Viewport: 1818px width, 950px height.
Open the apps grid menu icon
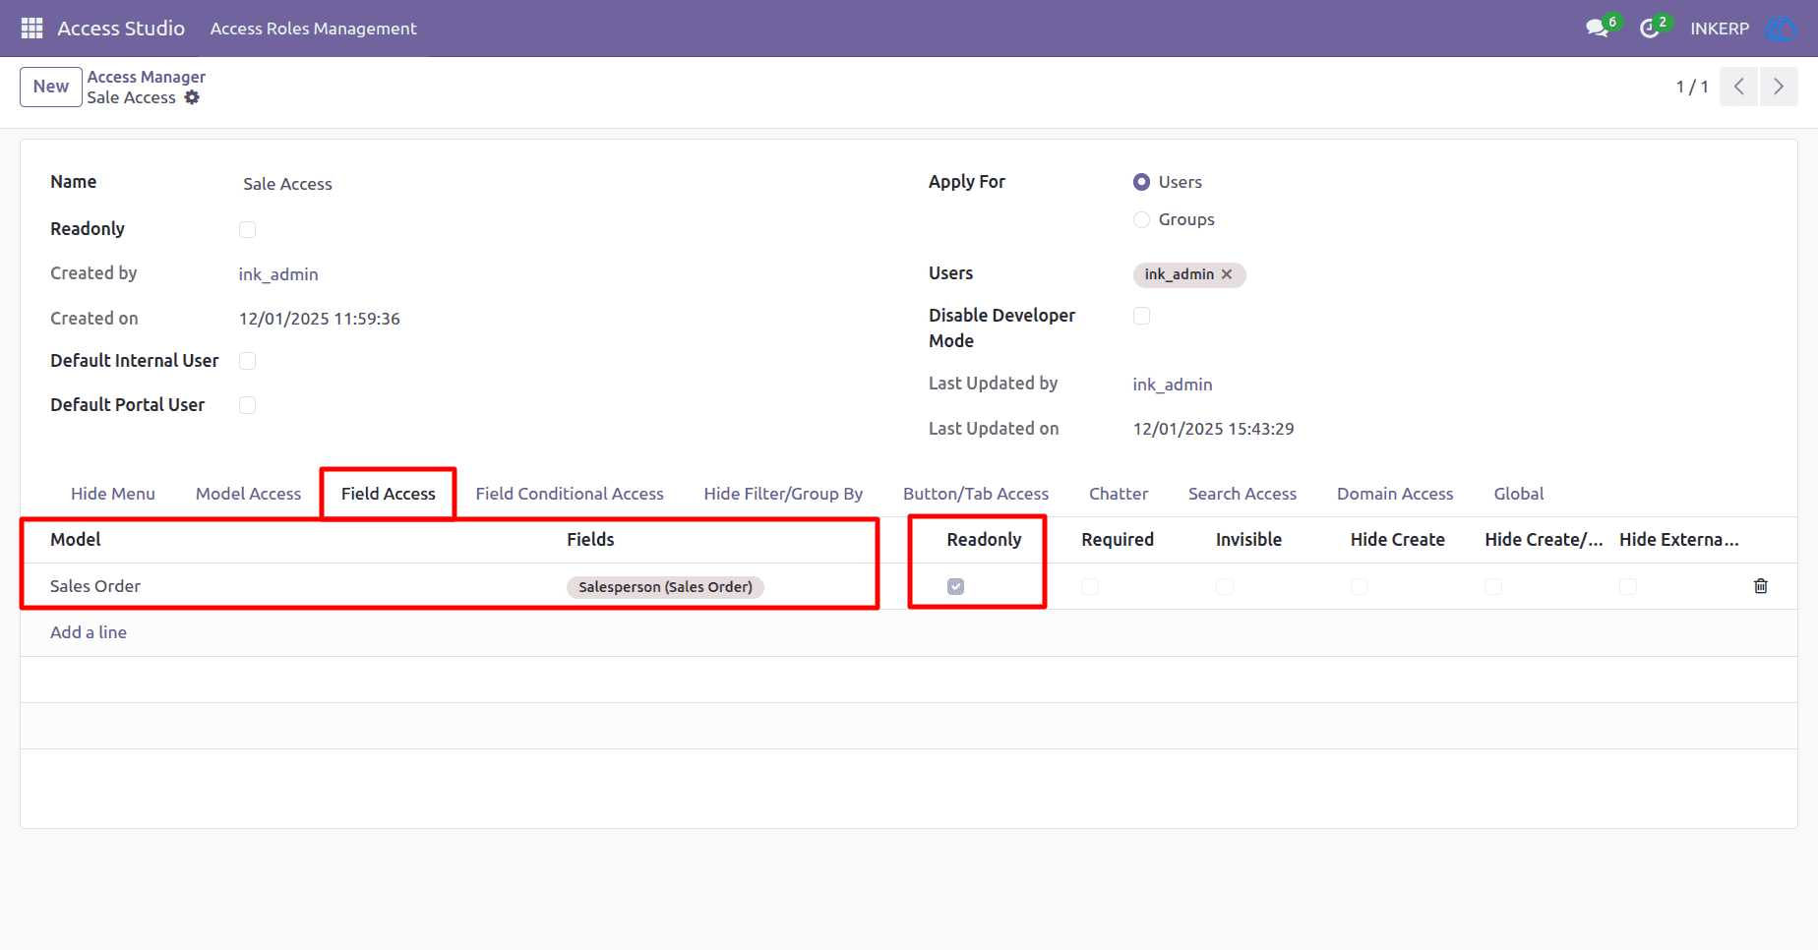[x=31, y=29]
